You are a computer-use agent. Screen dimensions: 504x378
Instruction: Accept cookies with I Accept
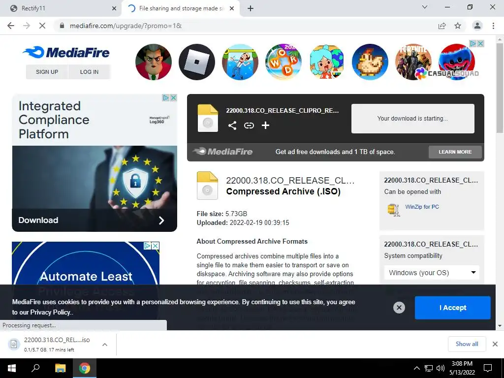(453, 308)
